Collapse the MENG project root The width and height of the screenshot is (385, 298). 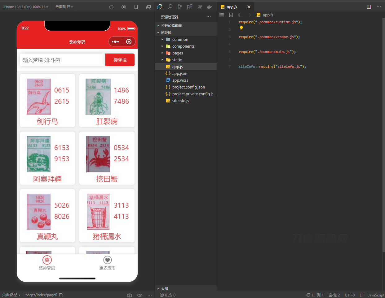pyautogui.click(x=186, y=32)
